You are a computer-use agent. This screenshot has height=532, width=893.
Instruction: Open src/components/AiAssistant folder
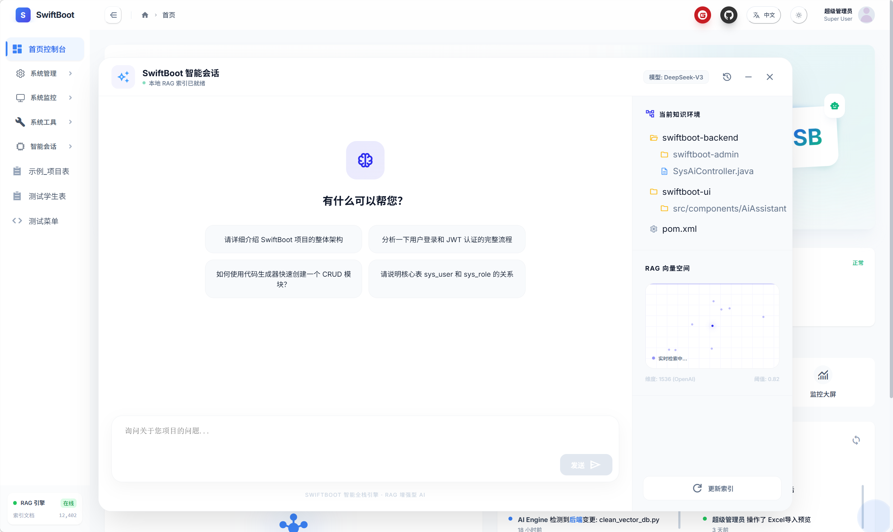click(x=723, y=208)
